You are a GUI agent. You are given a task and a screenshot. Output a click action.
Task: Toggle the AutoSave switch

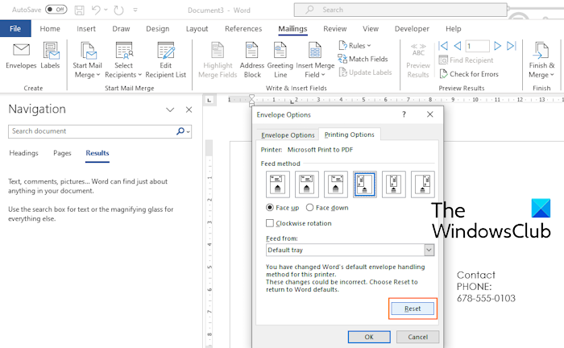click(x=56, y=10)
